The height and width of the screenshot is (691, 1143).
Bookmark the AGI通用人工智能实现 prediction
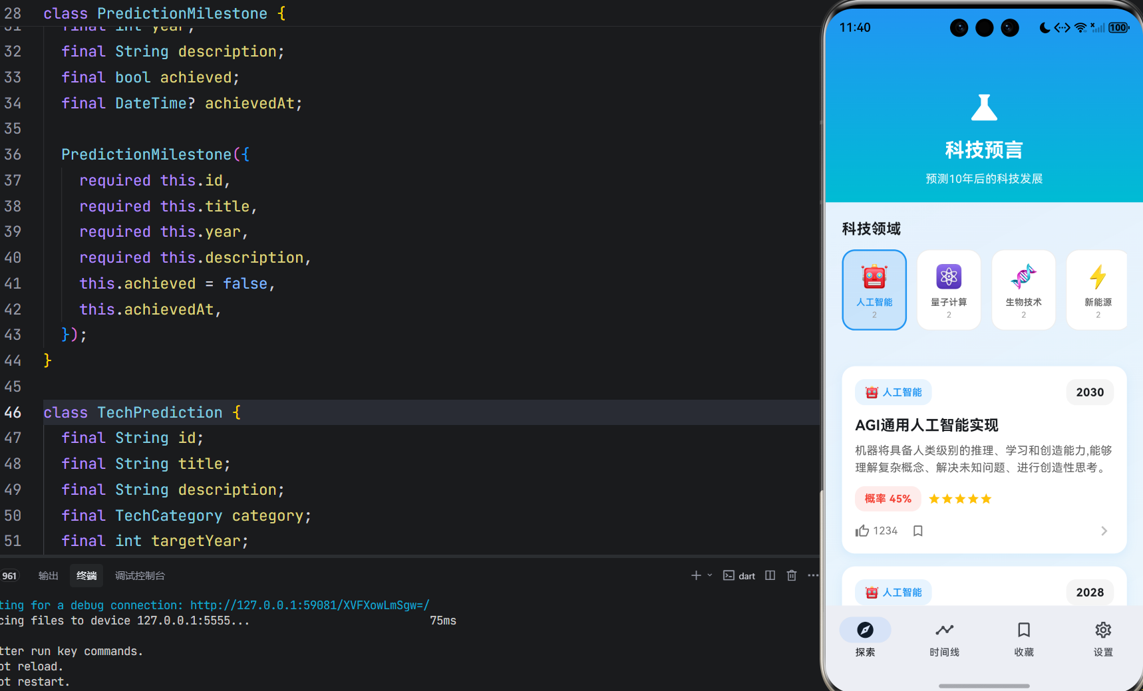point(918,531)
